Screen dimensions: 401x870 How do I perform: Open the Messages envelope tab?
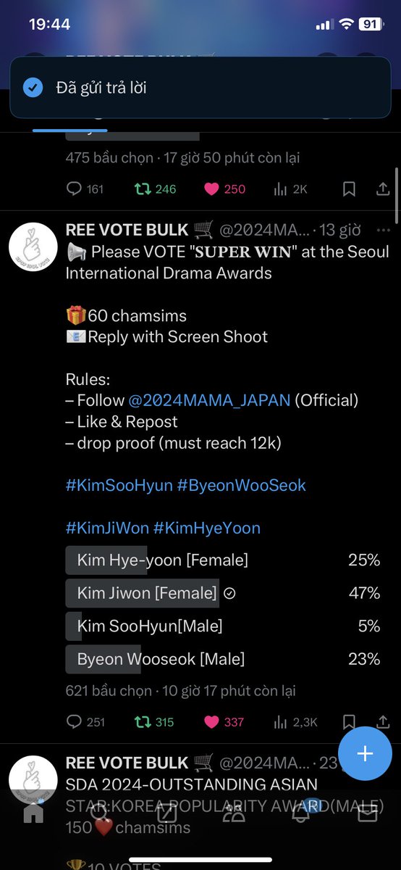pos(368,813)
